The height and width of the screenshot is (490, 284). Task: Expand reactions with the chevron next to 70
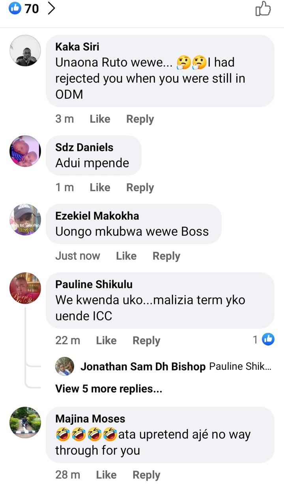tap(51, 8)
